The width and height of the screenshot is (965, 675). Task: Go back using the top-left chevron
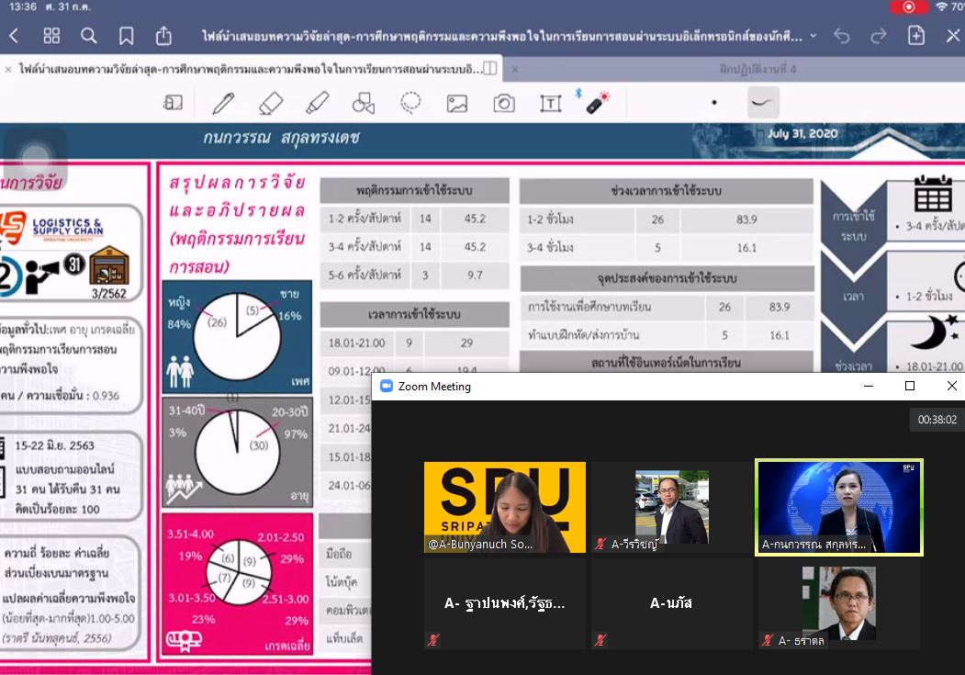[14, 37]
